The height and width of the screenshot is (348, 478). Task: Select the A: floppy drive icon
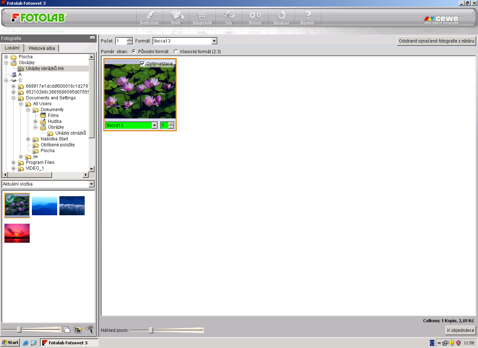pos(14,74)
